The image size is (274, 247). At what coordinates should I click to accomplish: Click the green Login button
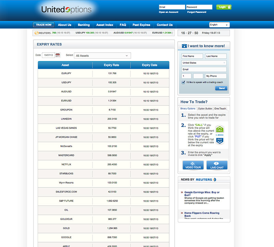tap(224, 7)
